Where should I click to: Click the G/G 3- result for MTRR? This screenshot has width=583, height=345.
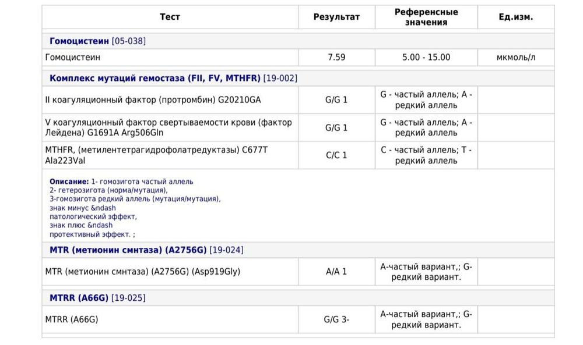click(x=336, y=319)
